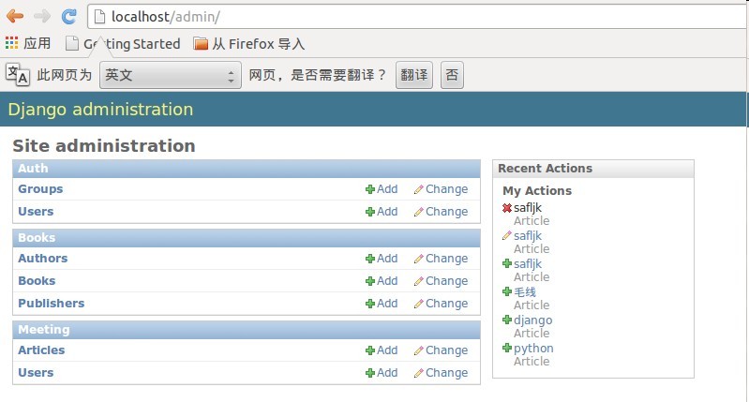Open the Books model row link
This screenshot has width=749, height=402.
[37, 281]
